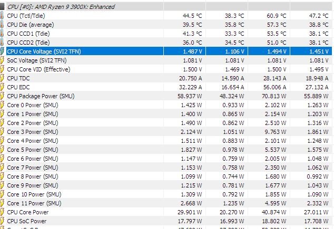Click the 1.469 V minimum Core VID value
This screenshot has width=334, height=229.
(x=234, y=69)
